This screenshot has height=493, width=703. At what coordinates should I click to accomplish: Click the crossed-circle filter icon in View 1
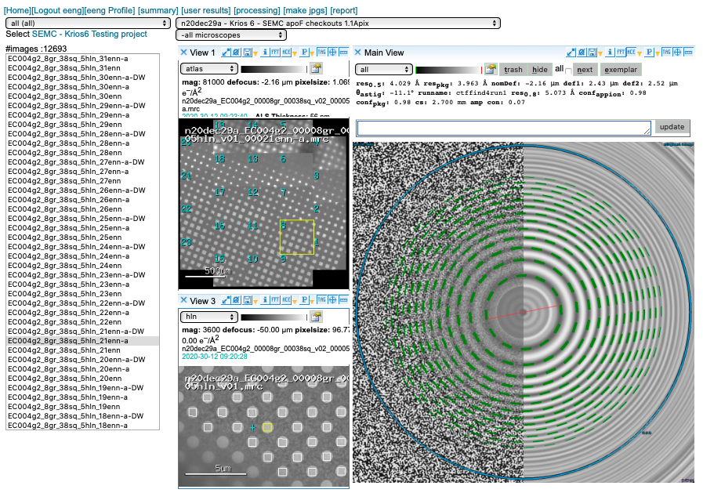point(237,53)
